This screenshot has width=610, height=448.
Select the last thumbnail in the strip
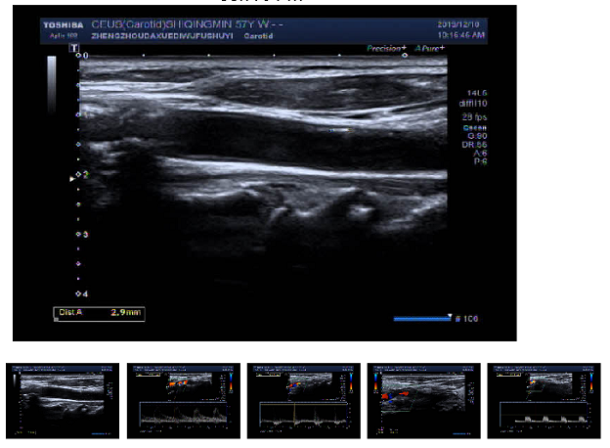point(544,399)
